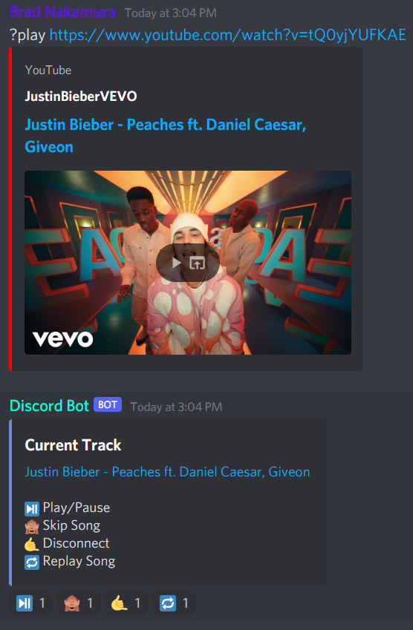Image resolution: width=413 pixels, height=630 pixels.
Task: Click the play icon on video thumbnail
Action: pos(177,263)
